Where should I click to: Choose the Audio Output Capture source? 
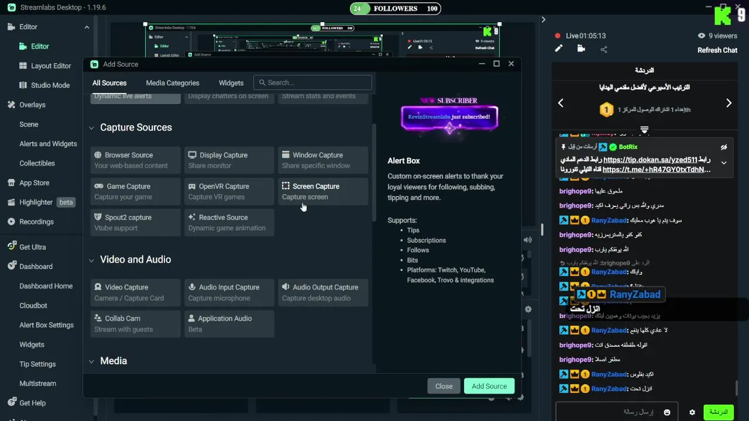pyautogui.click(x=323, y=292)
